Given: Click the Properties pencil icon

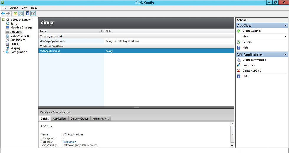Looking at the screenshot, I should 239,65.
